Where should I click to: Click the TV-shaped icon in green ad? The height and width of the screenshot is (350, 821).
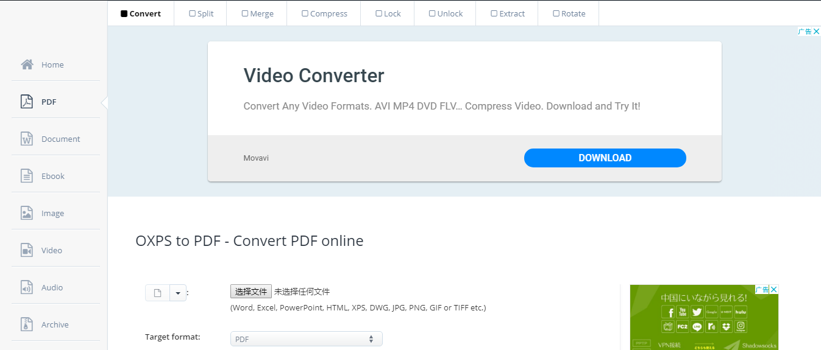[x=668, y=326]
